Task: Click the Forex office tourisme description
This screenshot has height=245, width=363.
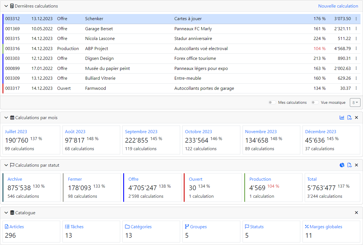Action: pyautogui.click(x=195, y=58)
